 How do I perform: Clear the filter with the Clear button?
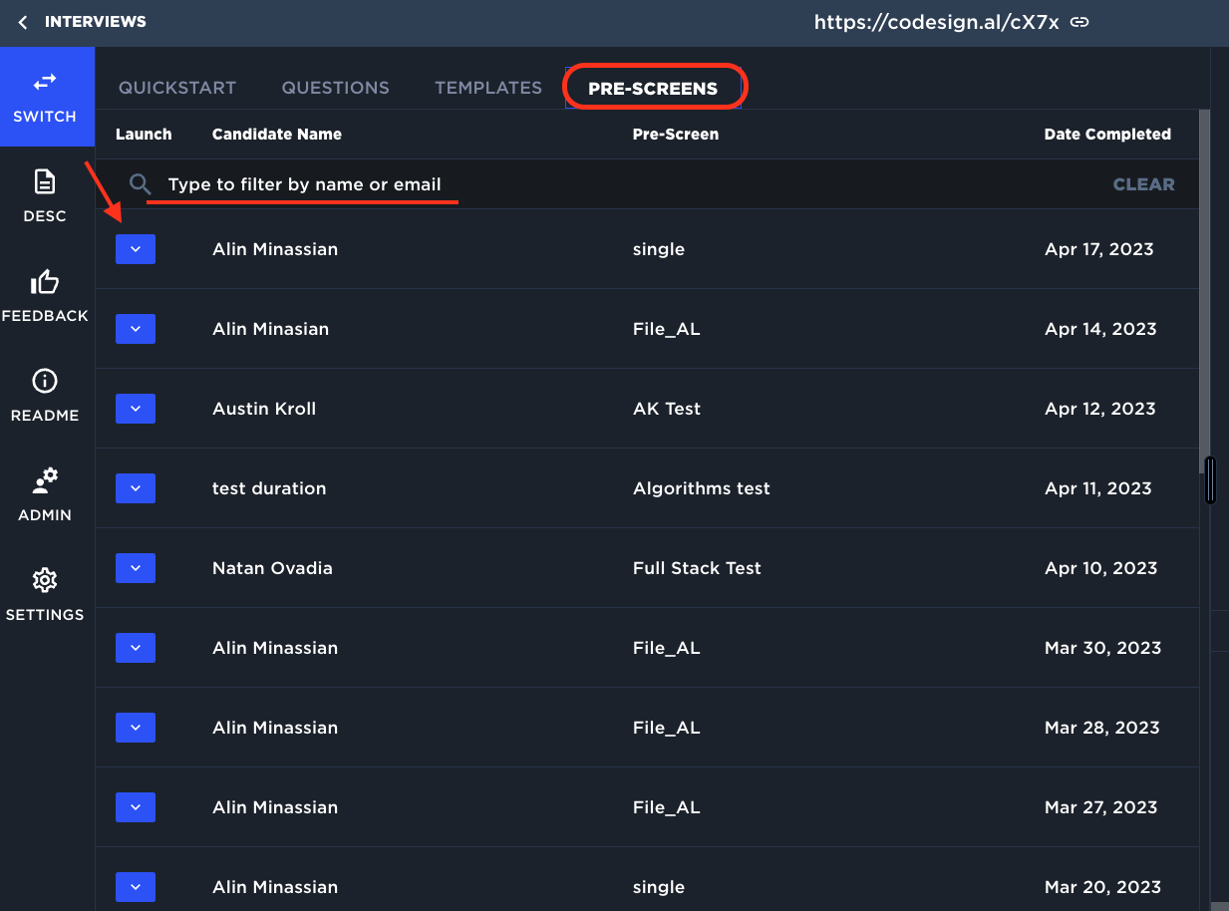tap(1143, 184)
